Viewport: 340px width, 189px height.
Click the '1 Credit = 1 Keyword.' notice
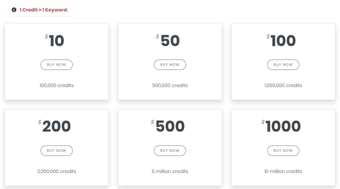tap(44, 10)
